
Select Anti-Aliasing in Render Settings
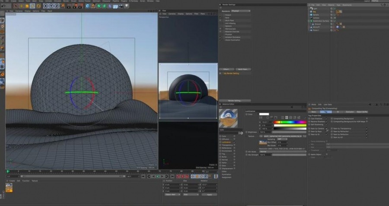pyautogui.click(x=230, y=23)
